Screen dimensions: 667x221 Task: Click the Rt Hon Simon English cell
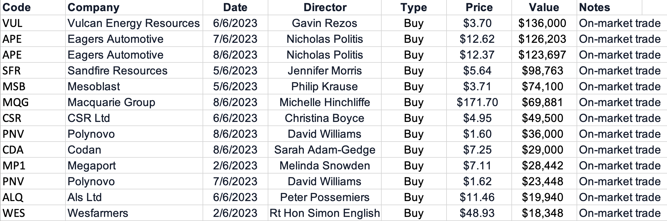click(x=324, y=213)
